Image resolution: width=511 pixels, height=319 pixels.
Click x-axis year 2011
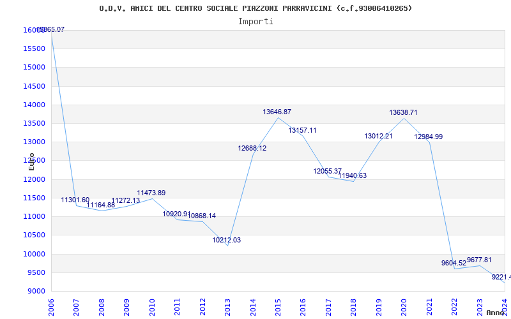178,307
